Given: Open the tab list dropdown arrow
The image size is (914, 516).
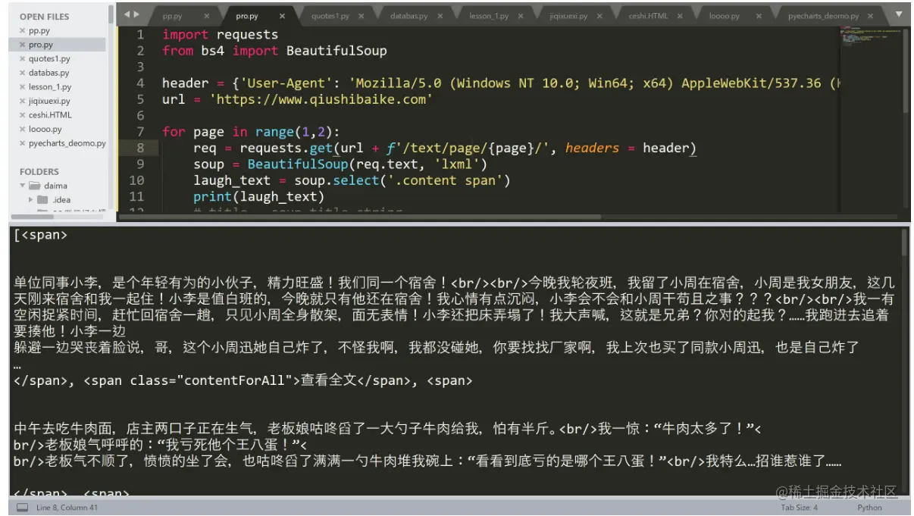Looking at the screenshot, I should tap(899, 14).
